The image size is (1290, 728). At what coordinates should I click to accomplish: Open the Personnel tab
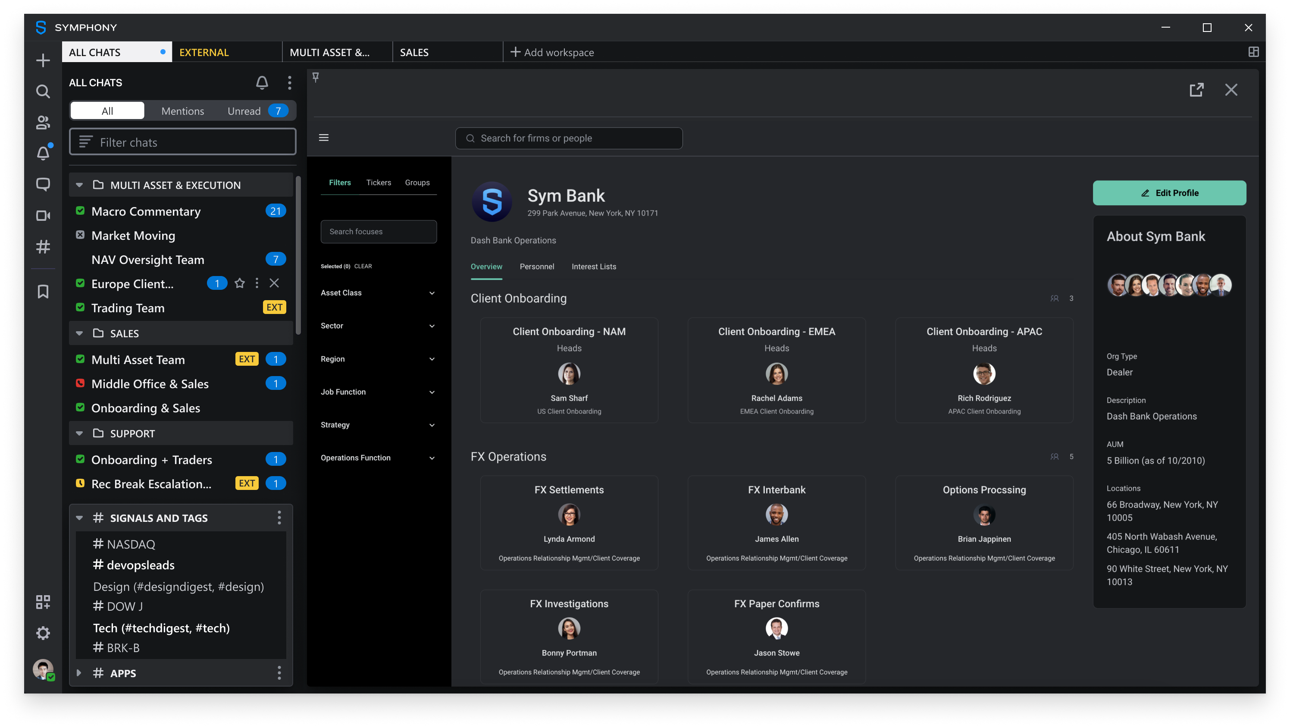coord(536,267)
